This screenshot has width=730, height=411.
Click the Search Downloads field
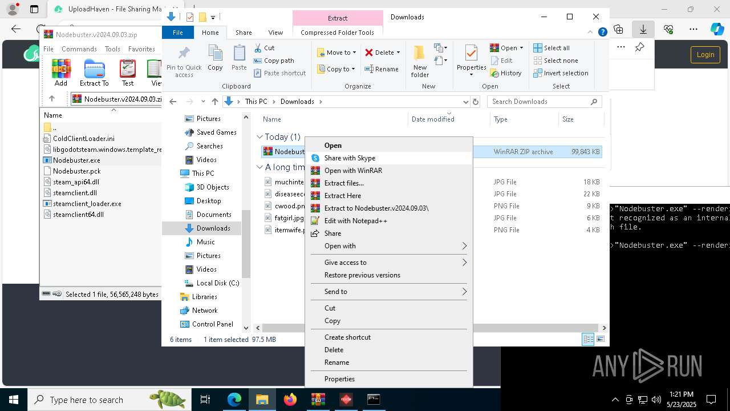545,102
